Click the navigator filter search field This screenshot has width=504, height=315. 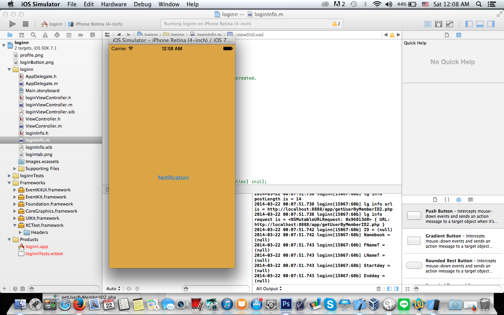click(64, 289)
